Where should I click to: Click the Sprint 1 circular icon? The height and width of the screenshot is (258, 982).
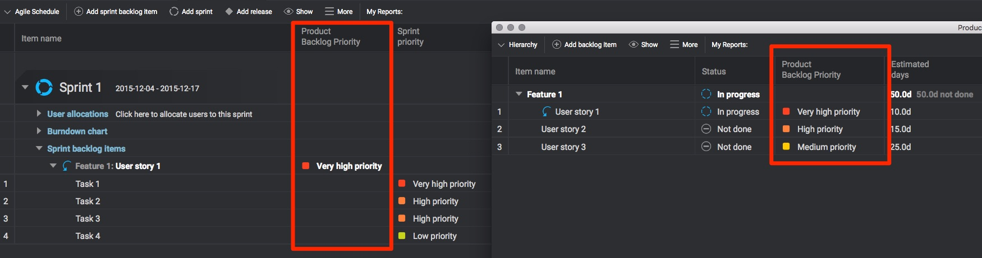point(44,87)
